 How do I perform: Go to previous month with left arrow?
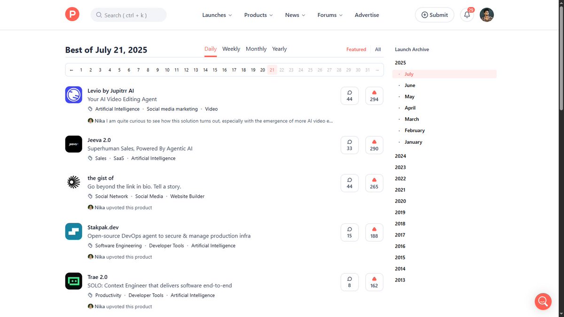(x=71, y=70)
